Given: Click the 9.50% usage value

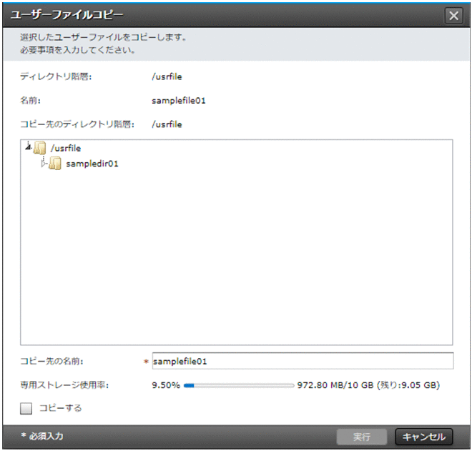Looking at the screenshot, I should point(166,385).
